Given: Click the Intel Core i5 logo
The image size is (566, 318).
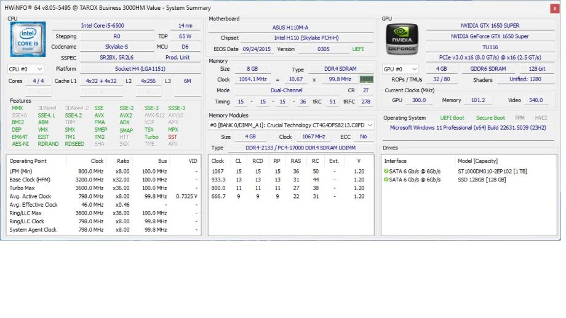Looking at the screenshot, I should point(28,39).
